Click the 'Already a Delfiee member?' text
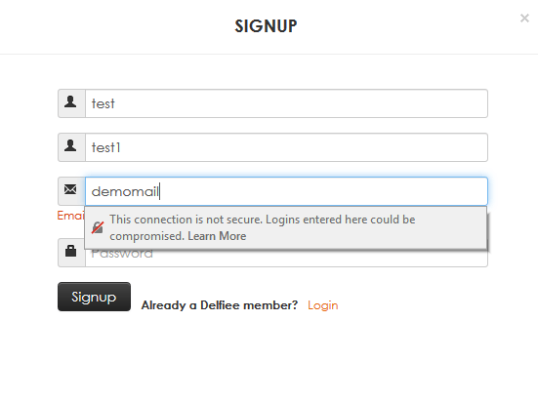The height and width of the screenshot is (401, 538). pos(220,305)
